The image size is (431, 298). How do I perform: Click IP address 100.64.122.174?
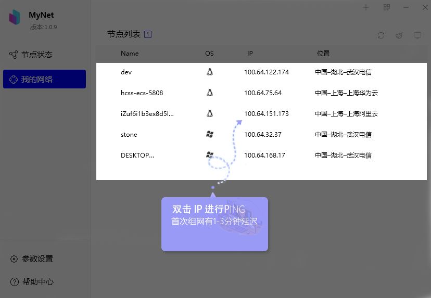tap(266, 72)
